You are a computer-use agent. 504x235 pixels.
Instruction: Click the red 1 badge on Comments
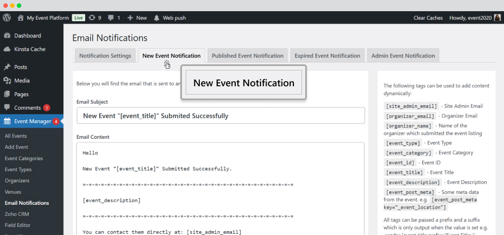tap(46, 108)
